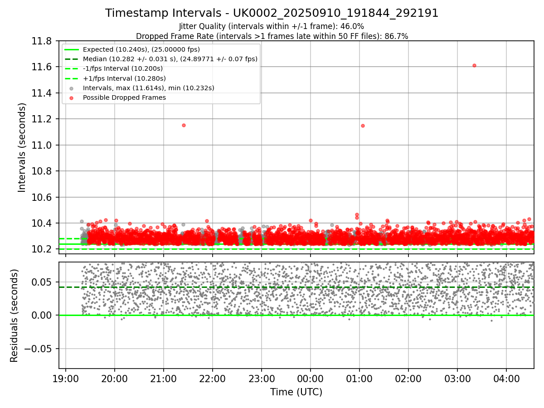
Task: Click the "Time (UTC)" axis label
Action: 296,392
